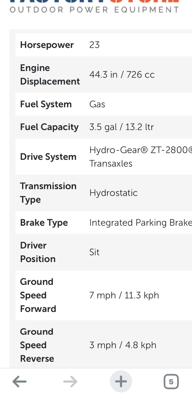The image size is (192, 416).
Task: Click the Gas fuel system value
Action: point(97,104)
